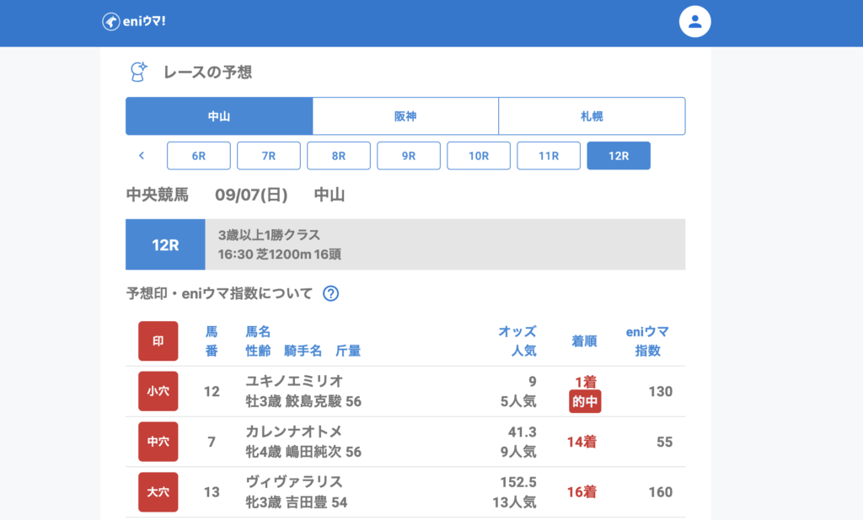Choose the 11R race button
This screenshot has height=520, width=863.
point(549,156)
